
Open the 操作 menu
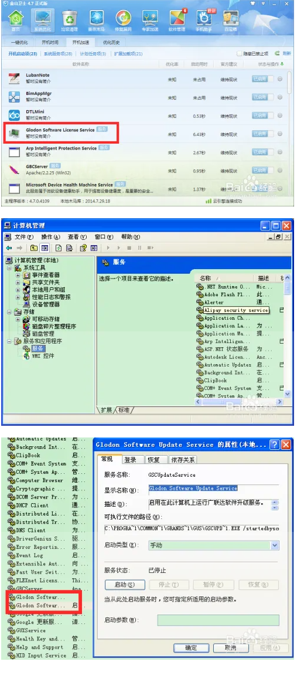[x=51, y=237]
